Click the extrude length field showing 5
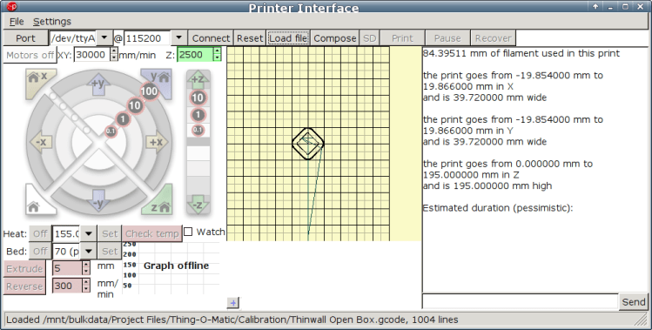652x330 pixels. point(67,268)
